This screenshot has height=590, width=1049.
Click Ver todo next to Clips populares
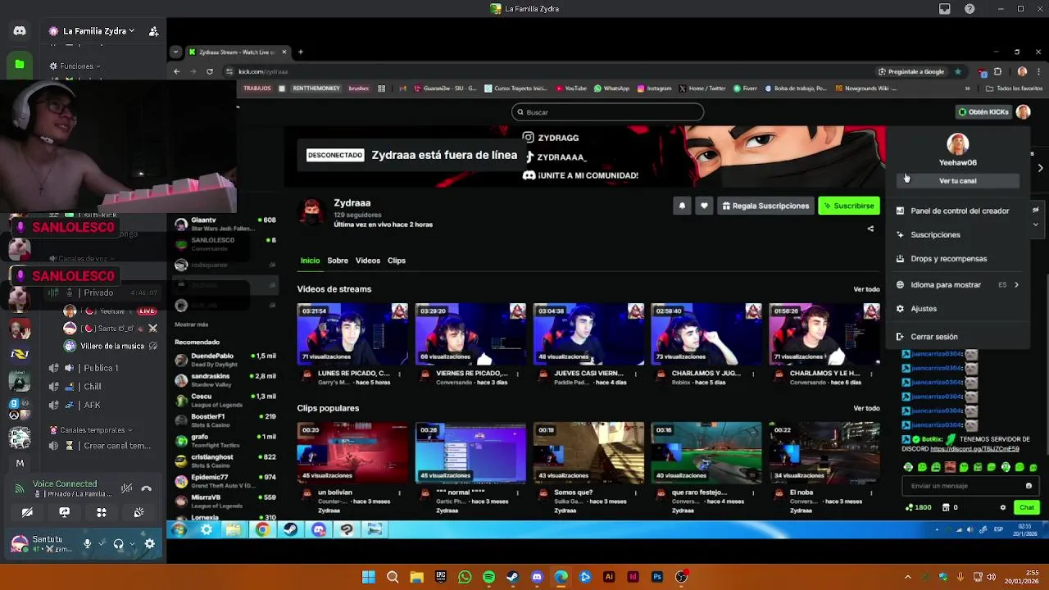coord(866,408)
